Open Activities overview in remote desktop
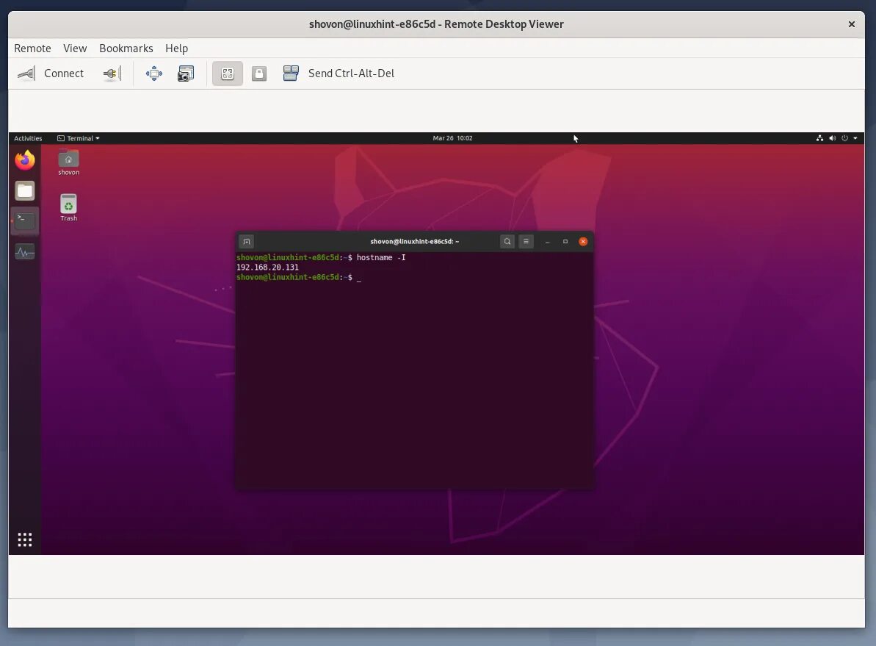The image size is (876, 646). (x=28, y=138)
